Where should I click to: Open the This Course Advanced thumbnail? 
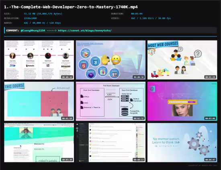39,101
